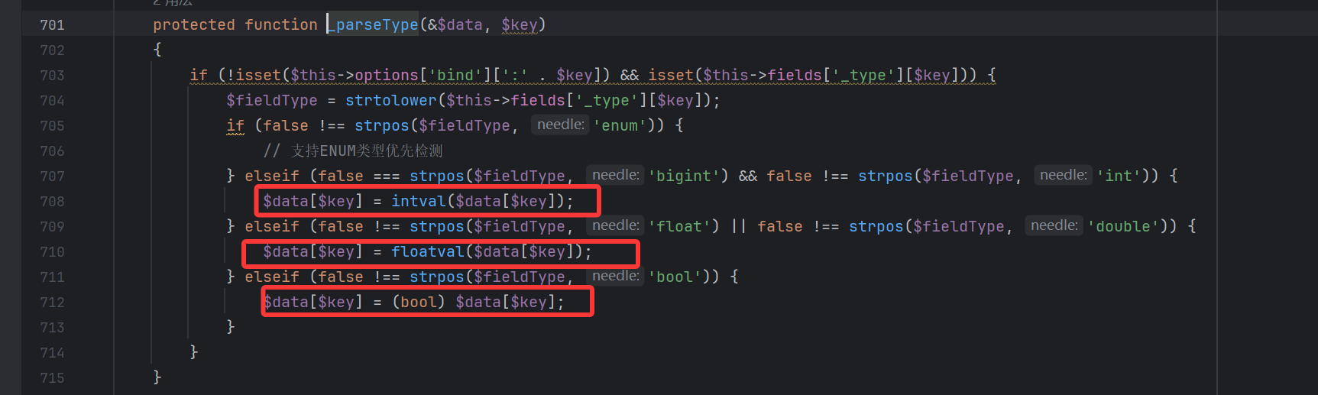The image size is (1318, 395).
Task: Click line number 701 in the gutter
Action: [52, 25]
